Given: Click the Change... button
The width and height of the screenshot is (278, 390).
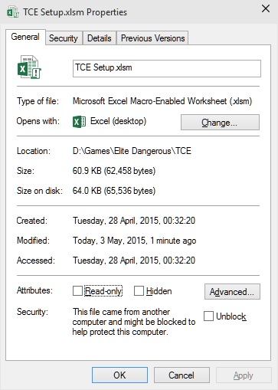Looking at the screenshot, I should (x=220, y=123).
